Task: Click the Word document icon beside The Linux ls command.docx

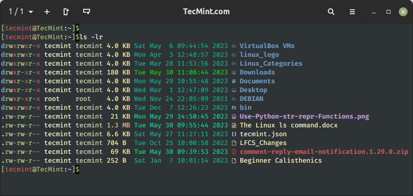Action: (233, 125)
